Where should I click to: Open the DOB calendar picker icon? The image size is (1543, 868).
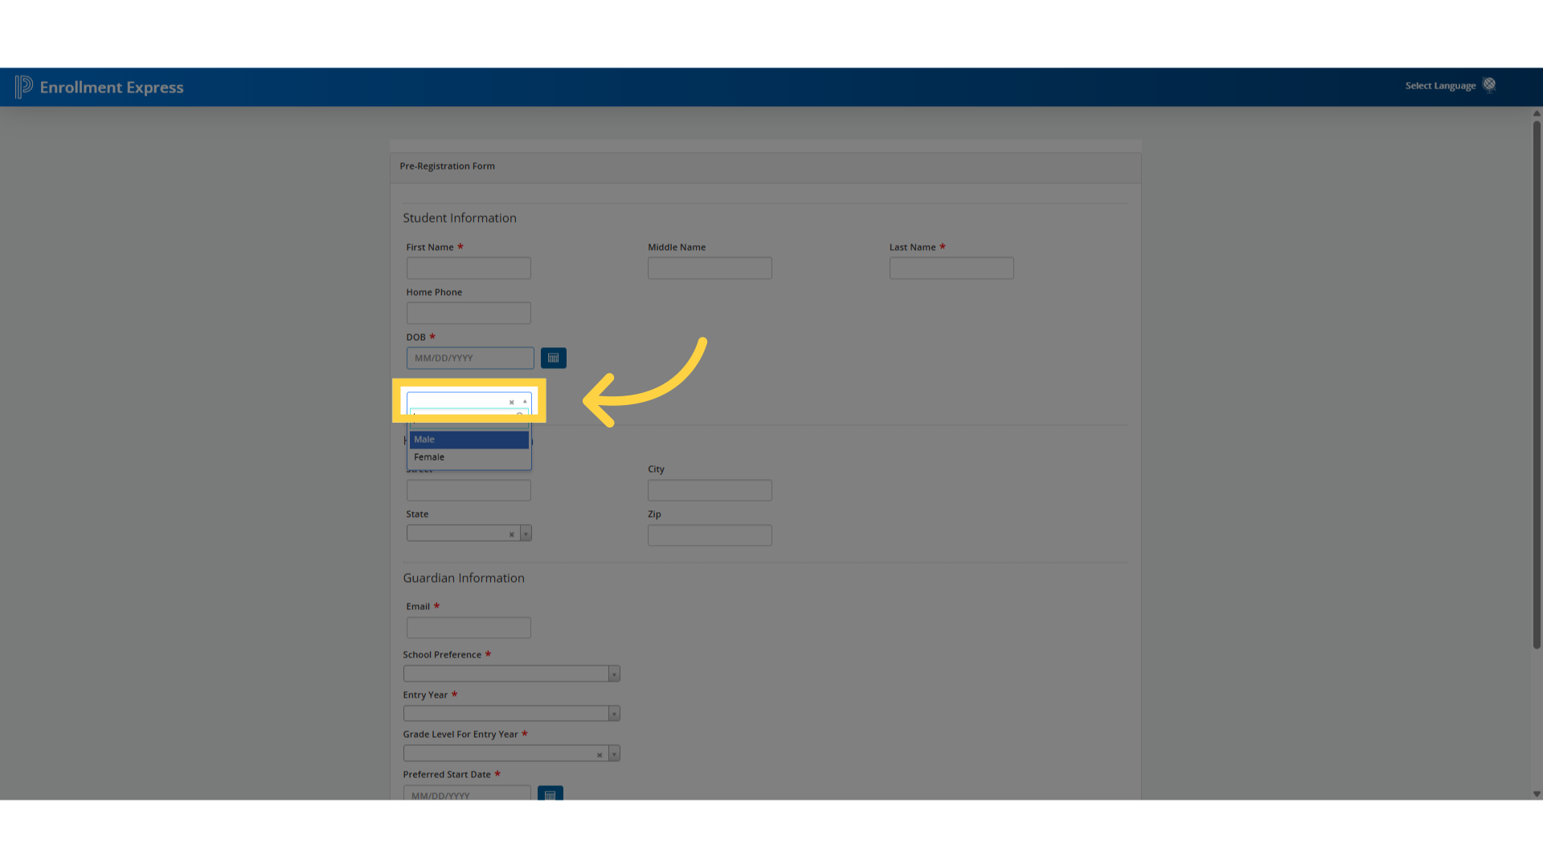point(553,358)
